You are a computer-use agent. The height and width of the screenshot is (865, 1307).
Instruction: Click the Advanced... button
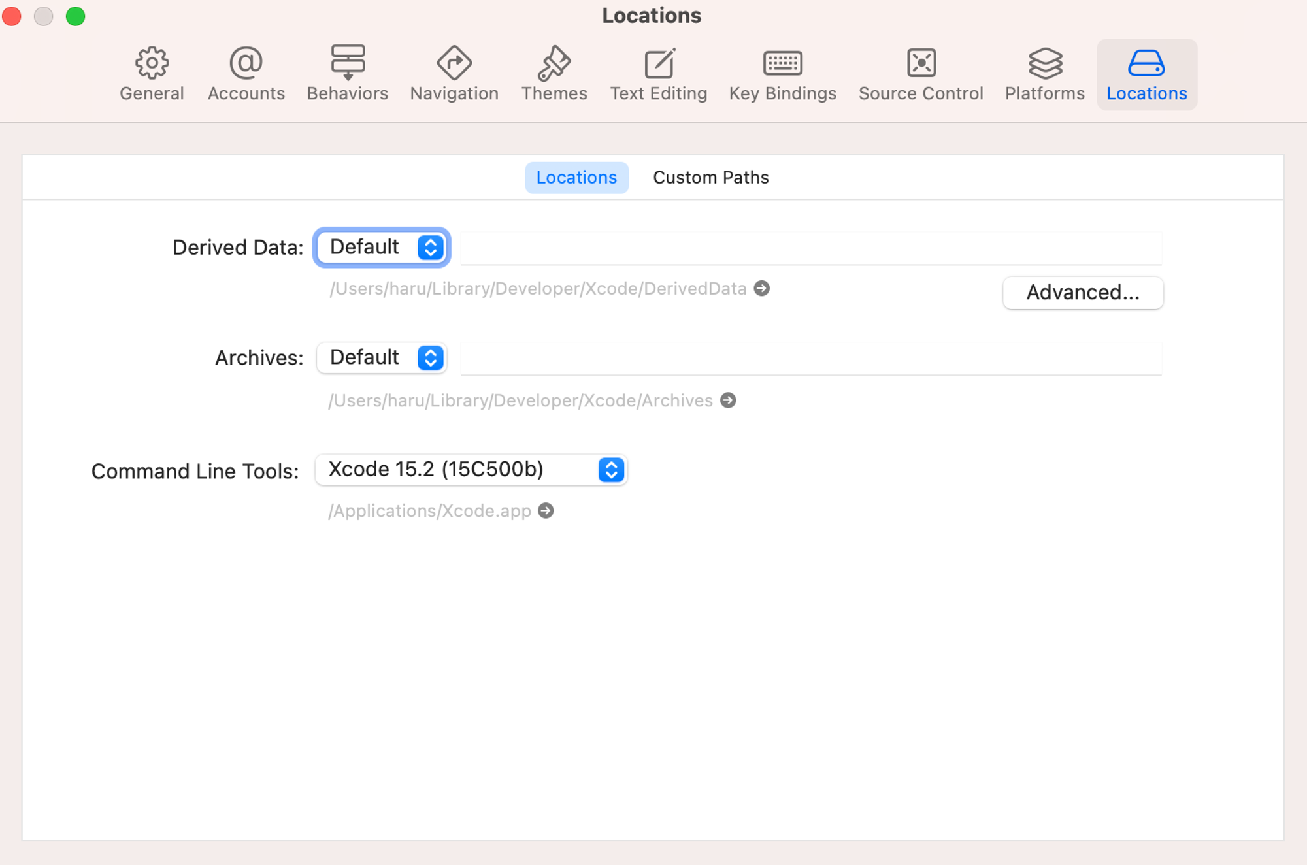pyautogui.click(x=1082, y=292)
